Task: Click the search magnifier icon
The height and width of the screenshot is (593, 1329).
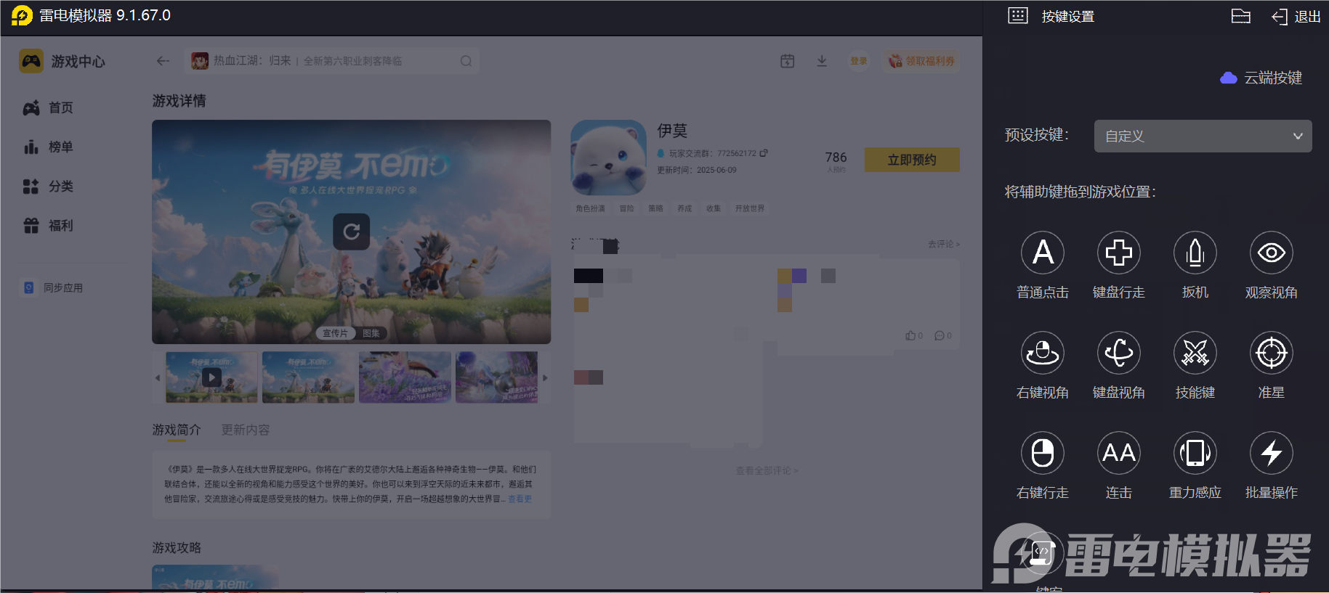Action: point(466,61)
